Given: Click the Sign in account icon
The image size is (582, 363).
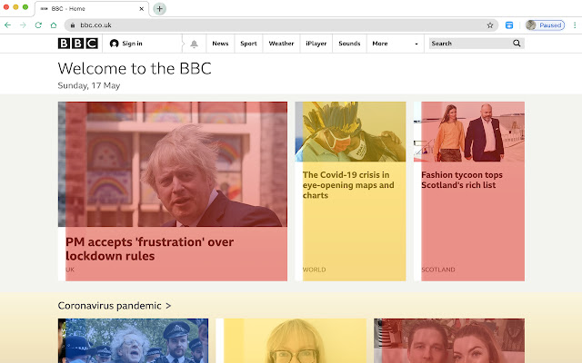Looking at the screenshot, I should click(114, 44).
